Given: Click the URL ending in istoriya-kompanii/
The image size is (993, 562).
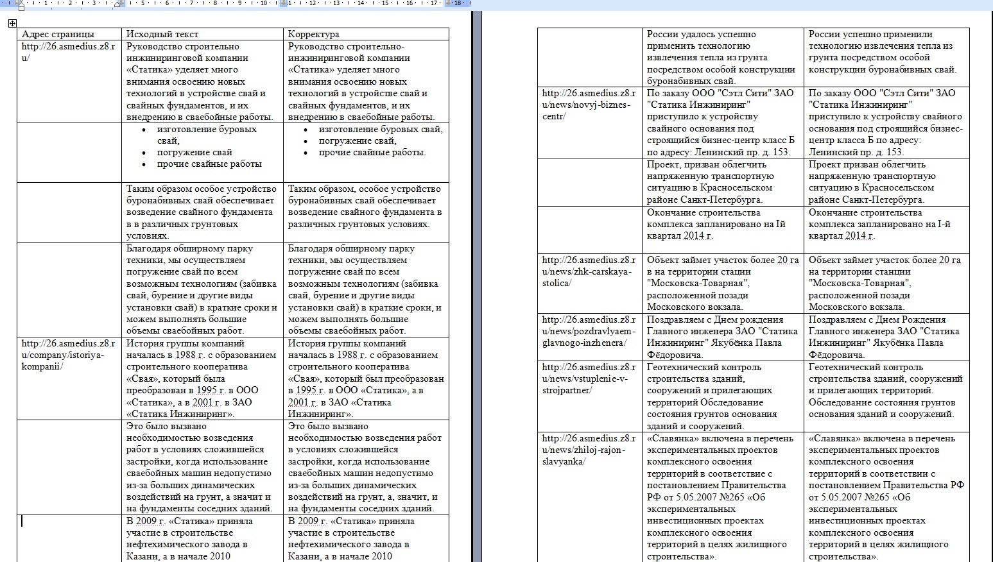Looking at the screenshot, I should click(69, 355).
